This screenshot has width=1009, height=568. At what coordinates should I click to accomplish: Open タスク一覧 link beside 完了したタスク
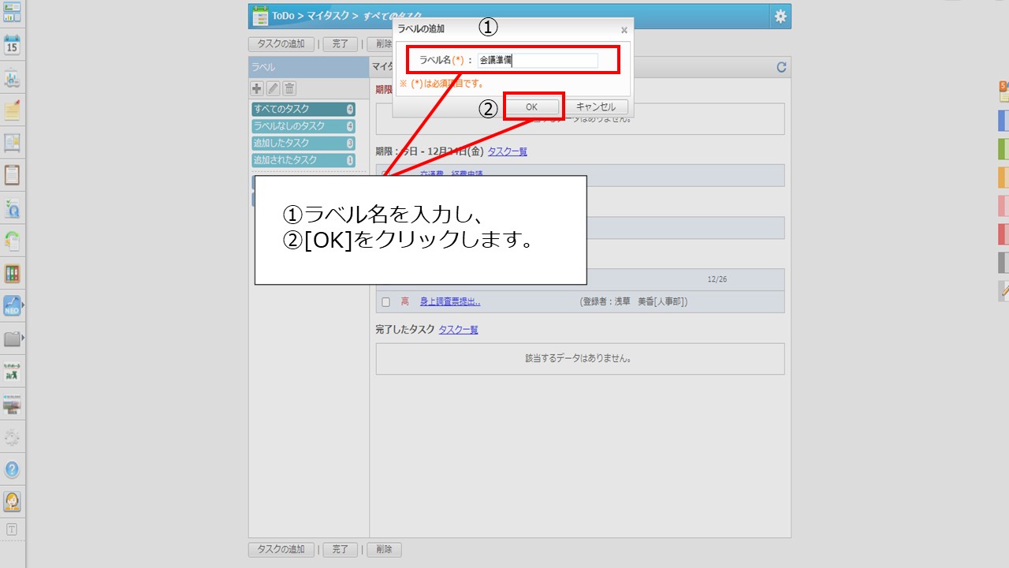[x=459, y=330]
